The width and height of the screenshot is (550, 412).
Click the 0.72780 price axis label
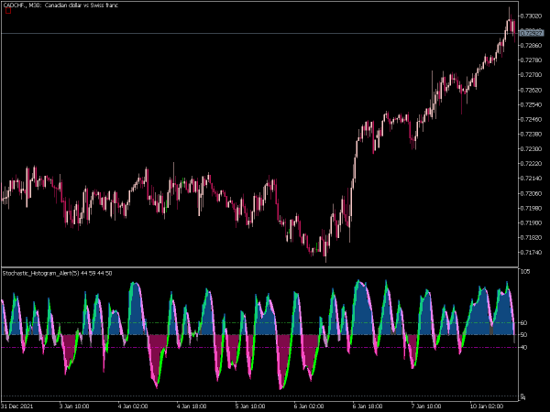click(532, 60)
